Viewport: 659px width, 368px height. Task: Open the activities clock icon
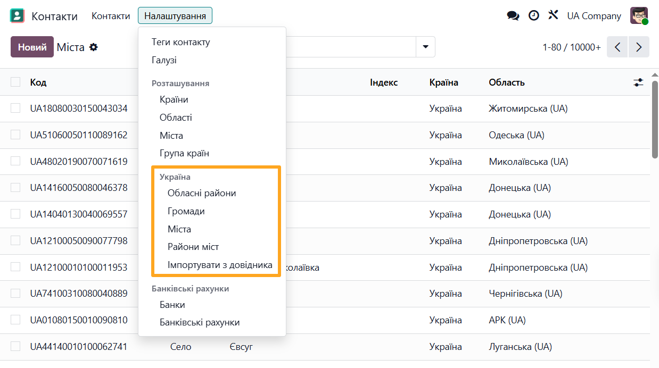533,16
